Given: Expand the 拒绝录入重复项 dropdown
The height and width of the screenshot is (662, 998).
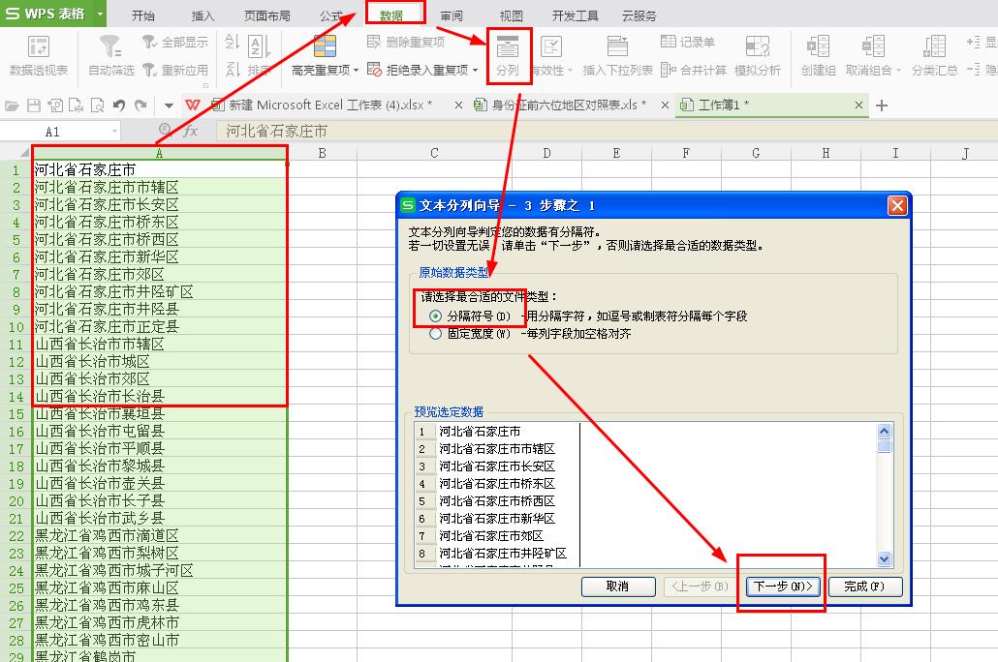Looking at the screenshot, I should click(474, 69).
